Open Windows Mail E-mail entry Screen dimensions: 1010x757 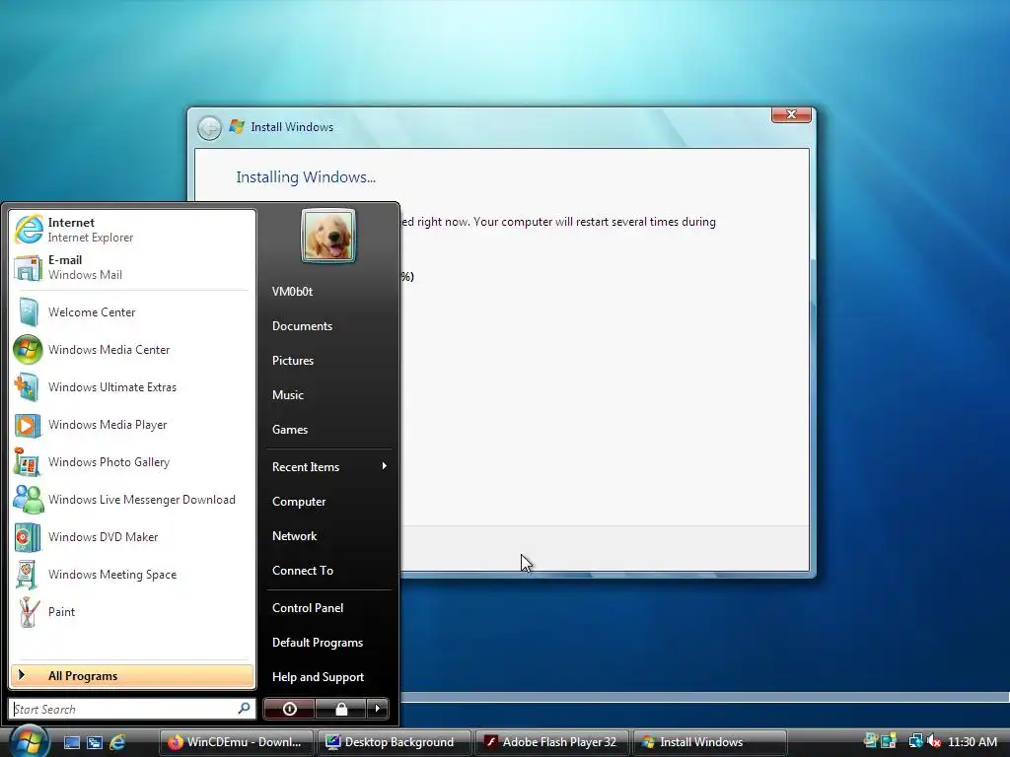point(132,267)
